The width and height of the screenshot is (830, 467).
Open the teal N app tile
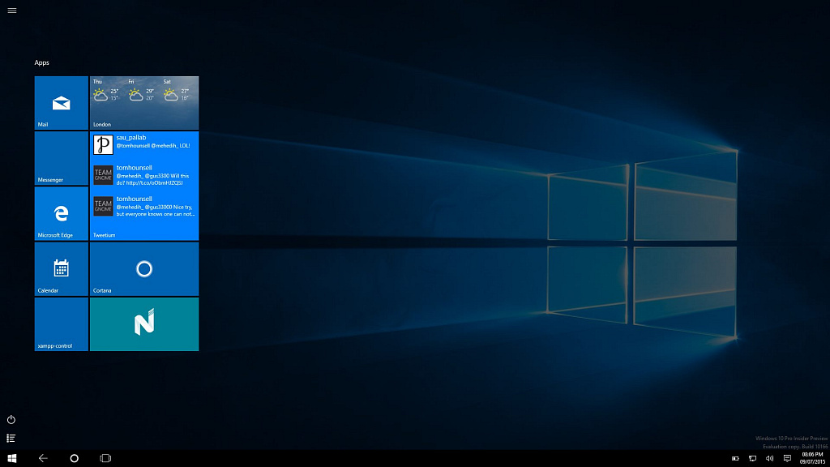pyautogui.click(x=144, y=324)
